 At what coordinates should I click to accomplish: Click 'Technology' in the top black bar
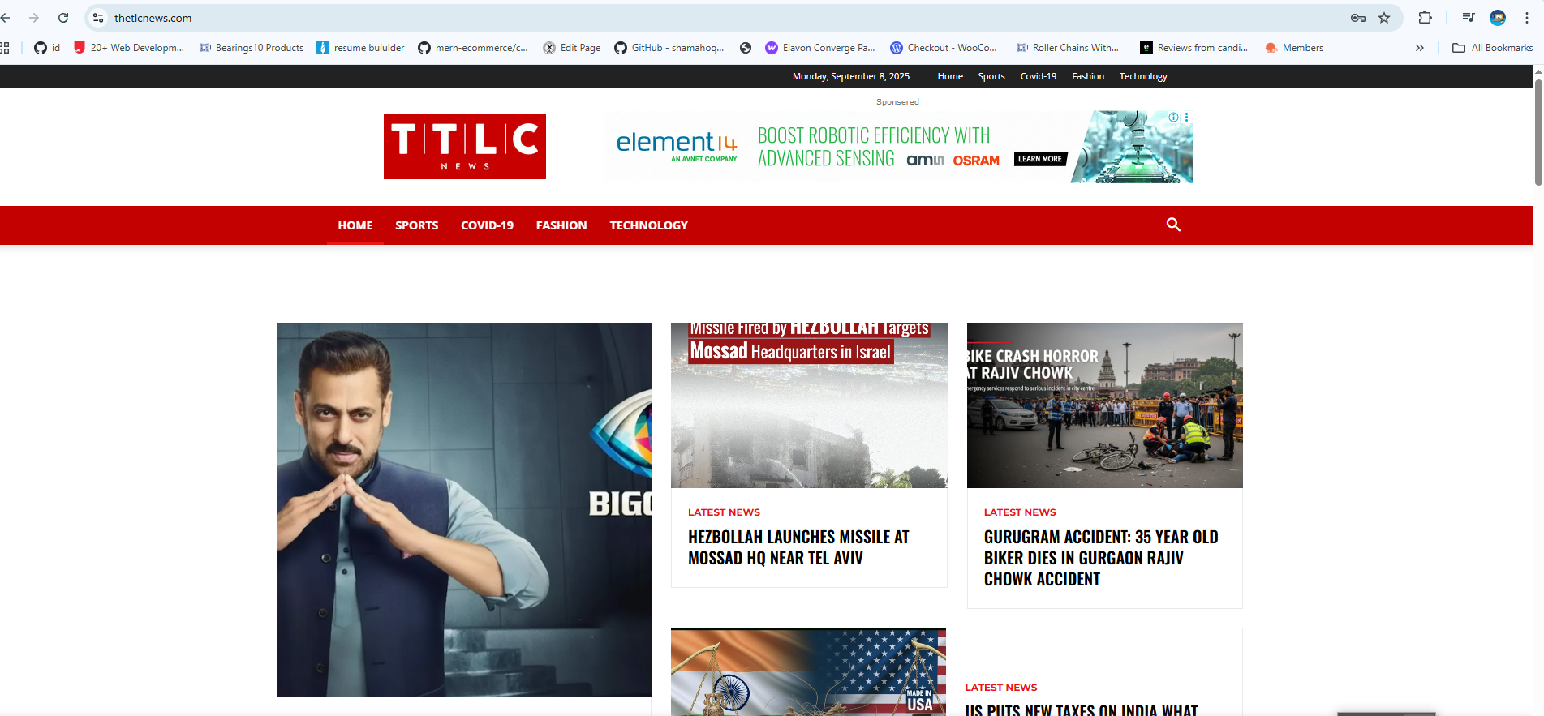pyautogui.click(x=1143, y=76)
